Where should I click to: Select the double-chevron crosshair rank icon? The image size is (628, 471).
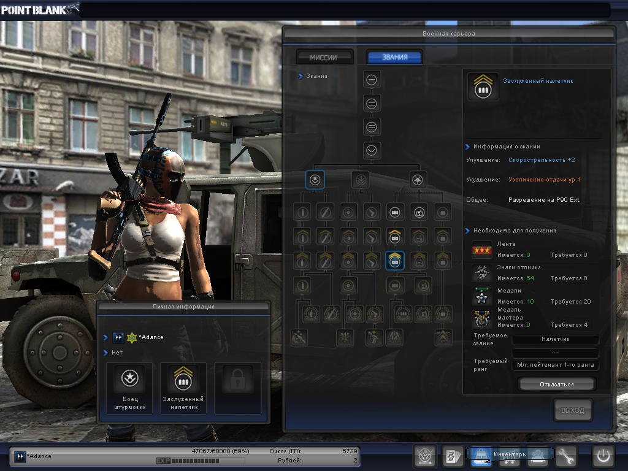[348, 261]
